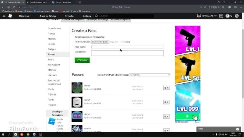Select Badges in the left sidebar

tap(52, 49)
